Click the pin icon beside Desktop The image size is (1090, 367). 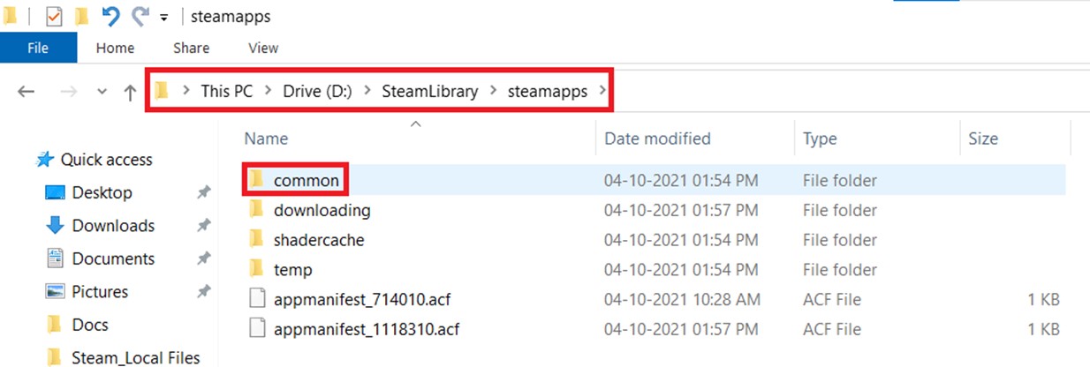tap(204, 192)
